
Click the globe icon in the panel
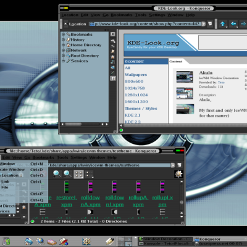40,241
